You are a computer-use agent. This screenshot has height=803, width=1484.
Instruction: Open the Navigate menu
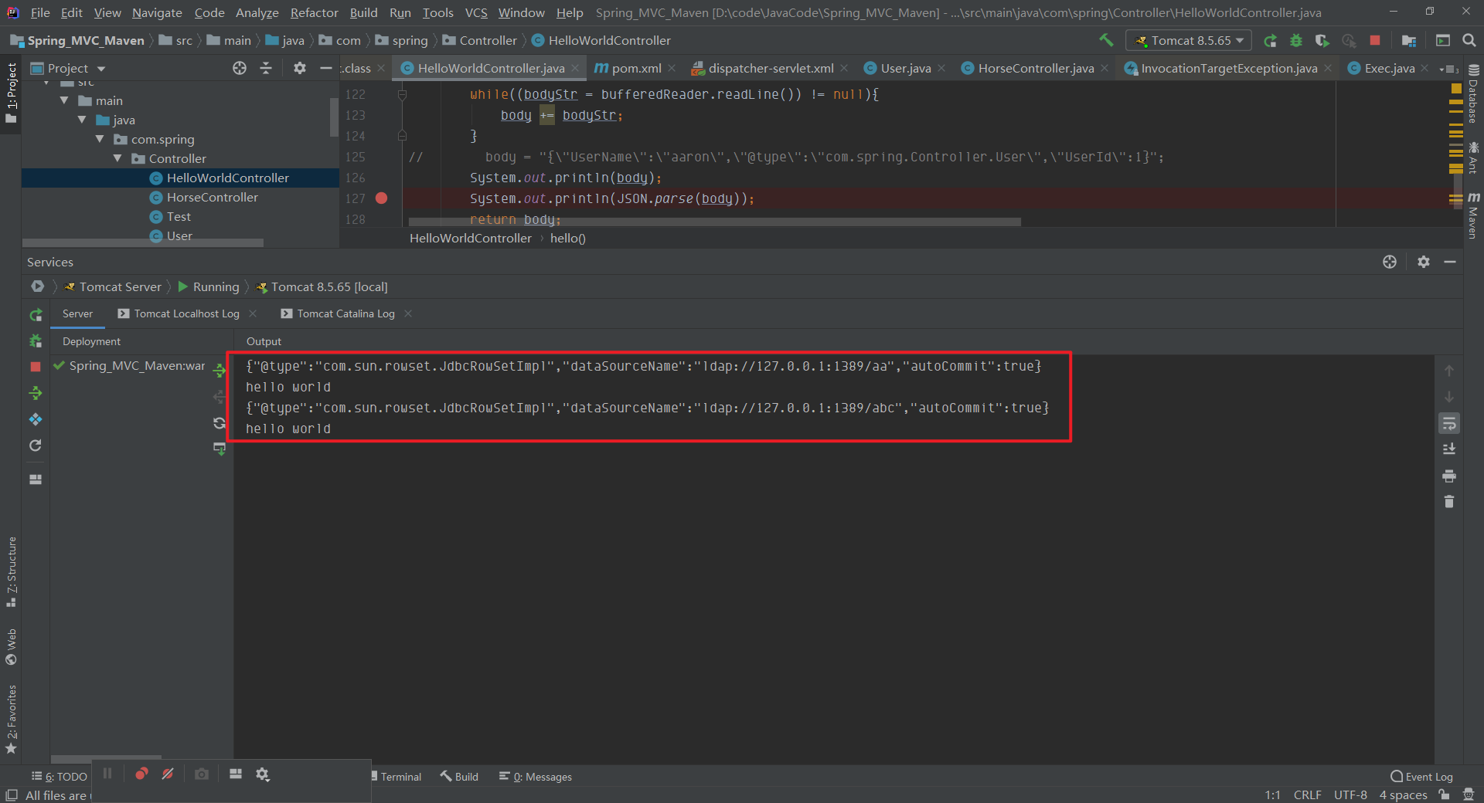coord(157,12)
